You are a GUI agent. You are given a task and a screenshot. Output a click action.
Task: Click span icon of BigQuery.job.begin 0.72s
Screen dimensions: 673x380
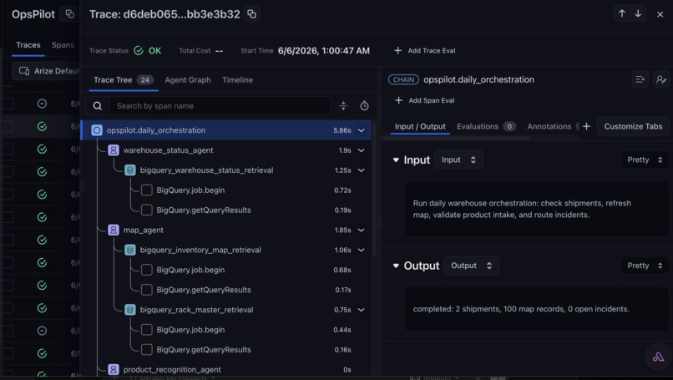147,190
